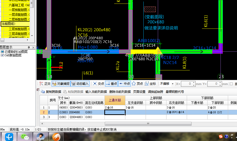Select row header number 3

click(44, 117)
